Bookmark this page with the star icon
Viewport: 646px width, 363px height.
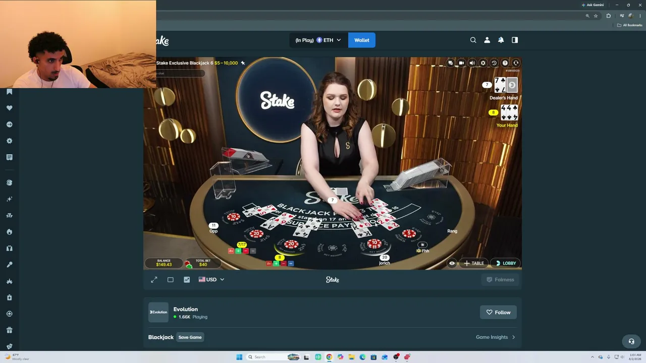[596, 16]
